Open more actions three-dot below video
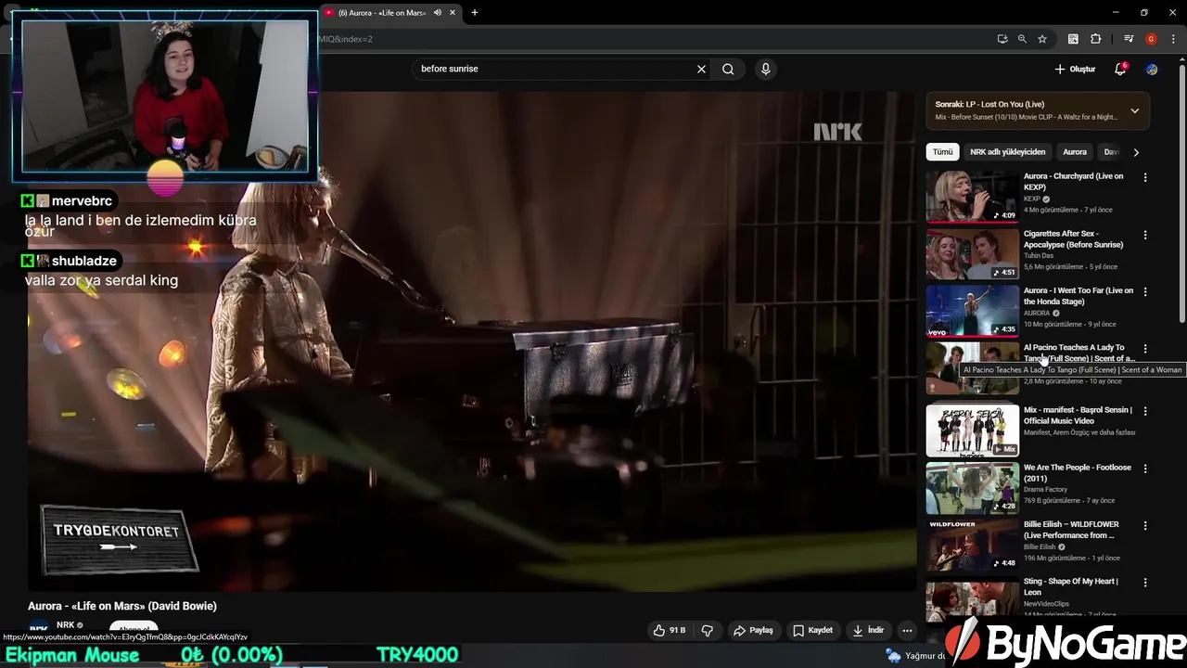The width and height of the screenshot is (1187, 668). [x=907, y=630]
